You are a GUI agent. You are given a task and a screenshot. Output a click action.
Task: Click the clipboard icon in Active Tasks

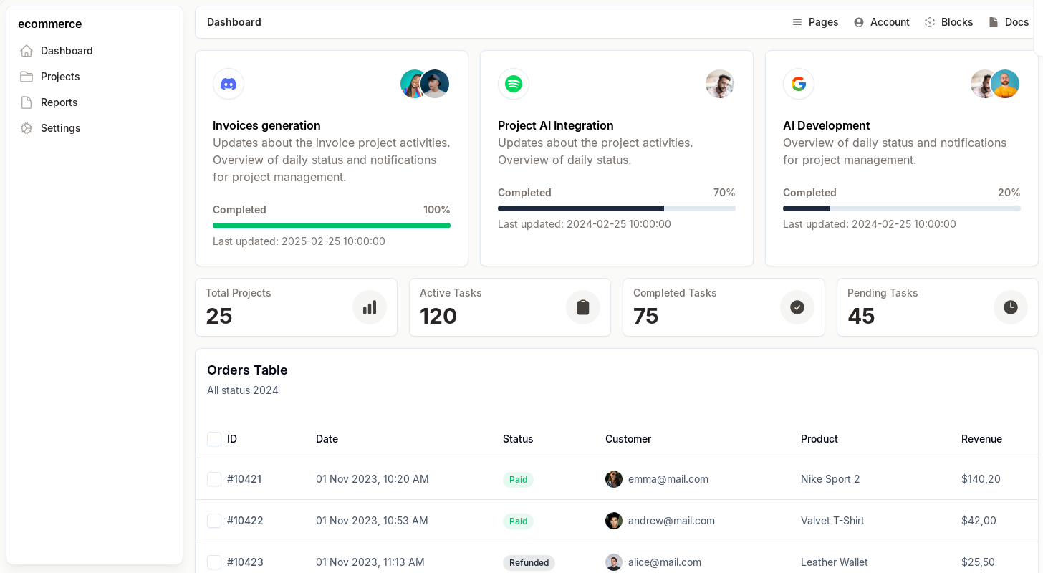(583, 307)
